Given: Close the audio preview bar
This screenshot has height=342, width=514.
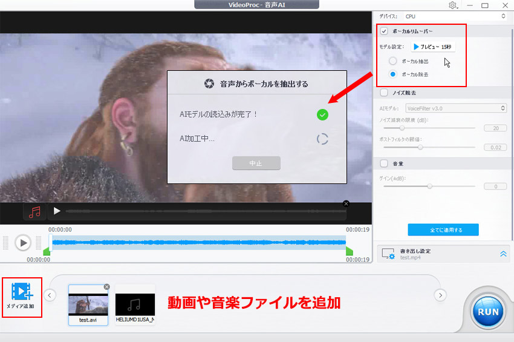Looking at the screenshot, I should pyautogui.click(x=346, y=203).
